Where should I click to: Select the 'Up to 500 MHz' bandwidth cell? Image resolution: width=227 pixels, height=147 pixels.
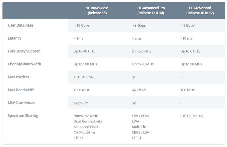[85, 64]
